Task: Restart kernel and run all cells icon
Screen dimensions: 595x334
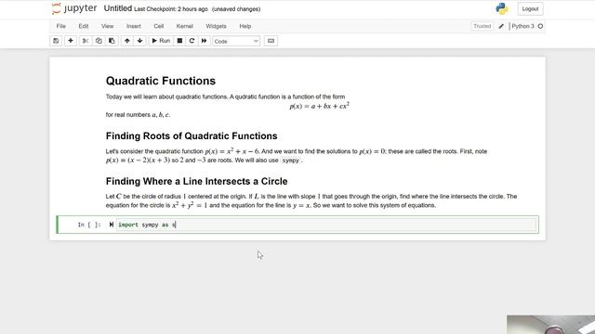Action: [x=205, y=41]
